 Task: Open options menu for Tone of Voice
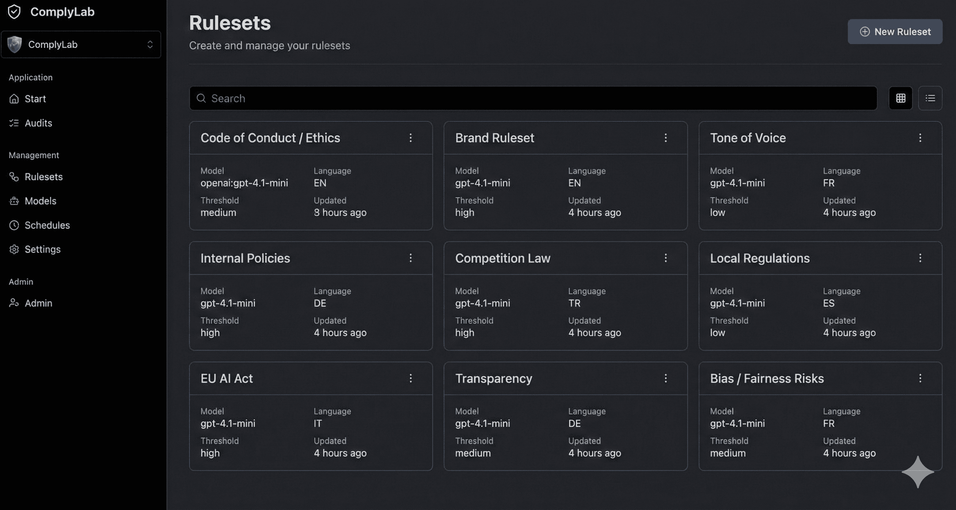920,138
